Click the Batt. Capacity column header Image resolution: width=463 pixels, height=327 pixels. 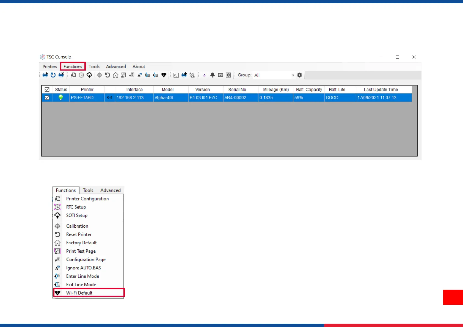point(309,90)
